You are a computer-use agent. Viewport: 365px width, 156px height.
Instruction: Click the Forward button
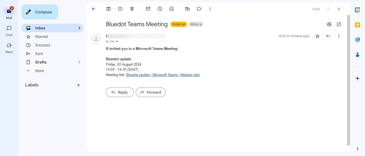[151, 92]
